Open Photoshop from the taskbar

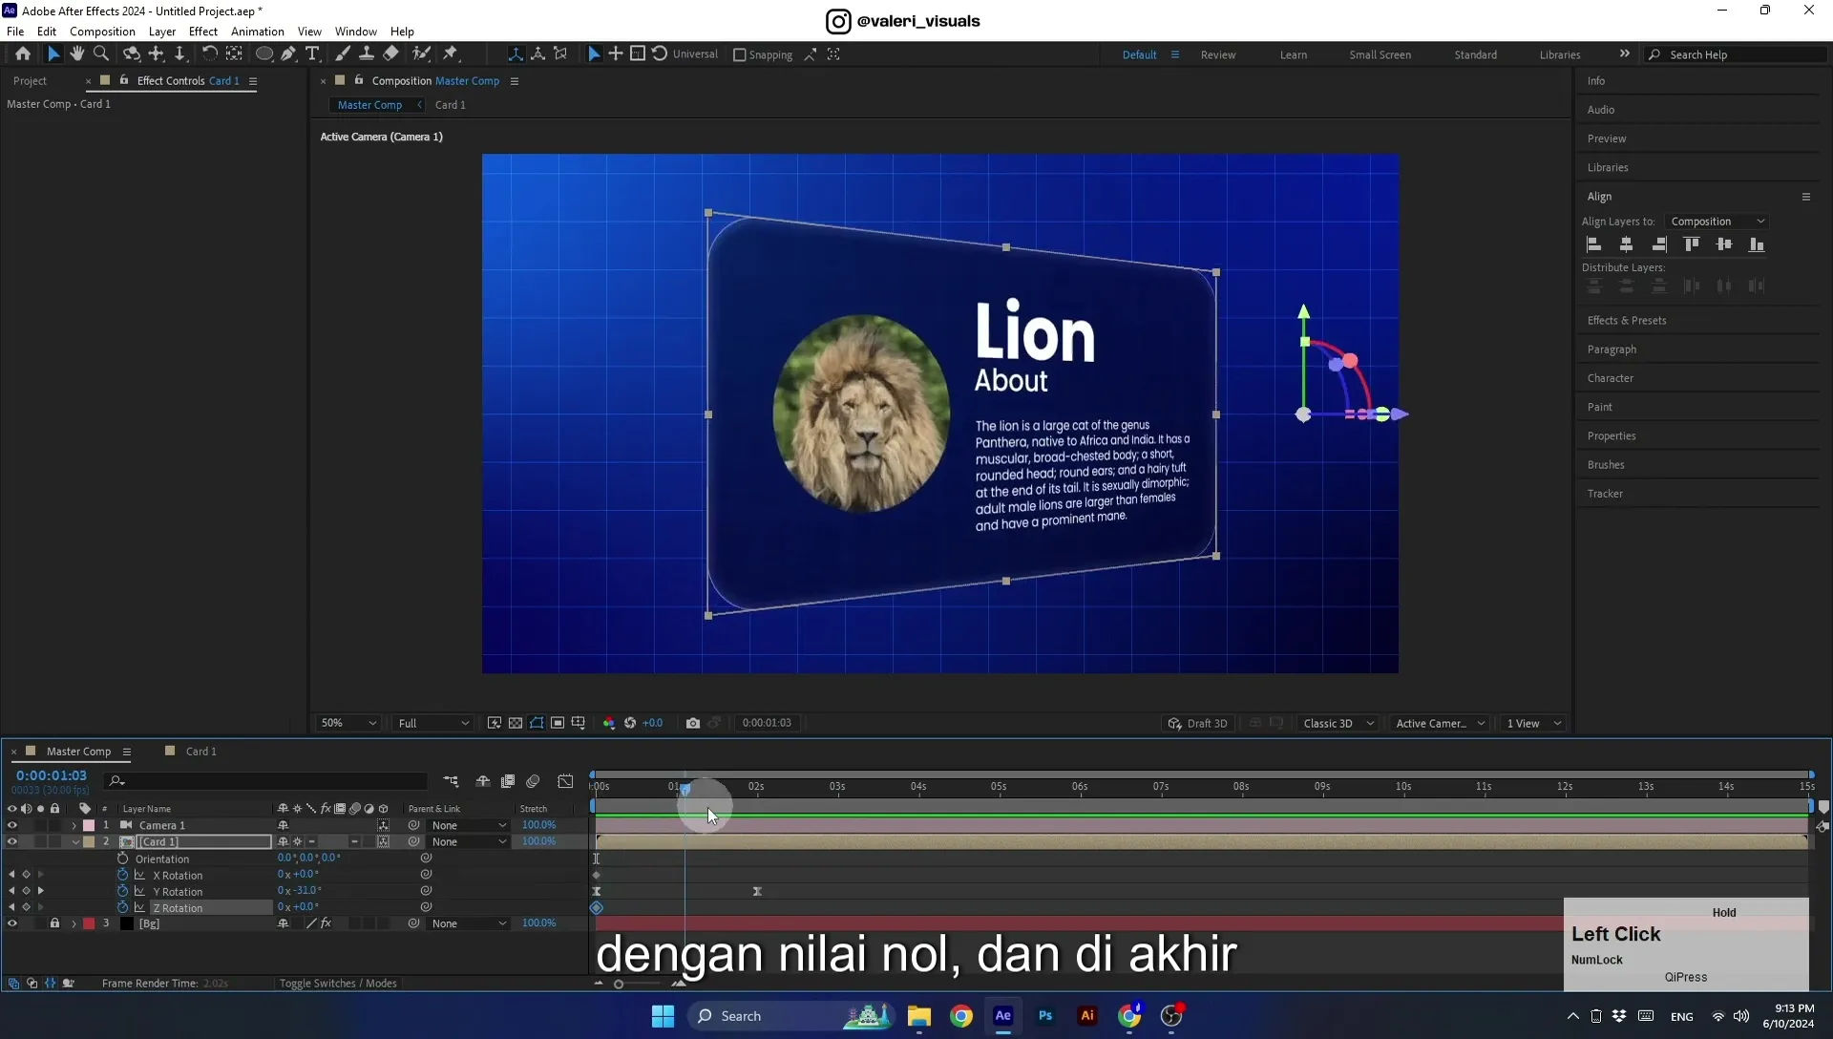pos(1045,1016)
